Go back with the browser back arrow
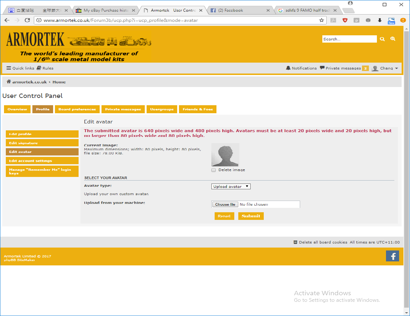The height and width of the screenshot is (316, 410). 7,20
